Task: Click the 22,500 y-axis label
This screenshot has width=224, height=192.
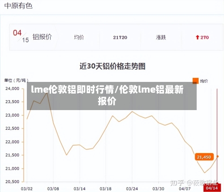Action: (x=13, y=128)
